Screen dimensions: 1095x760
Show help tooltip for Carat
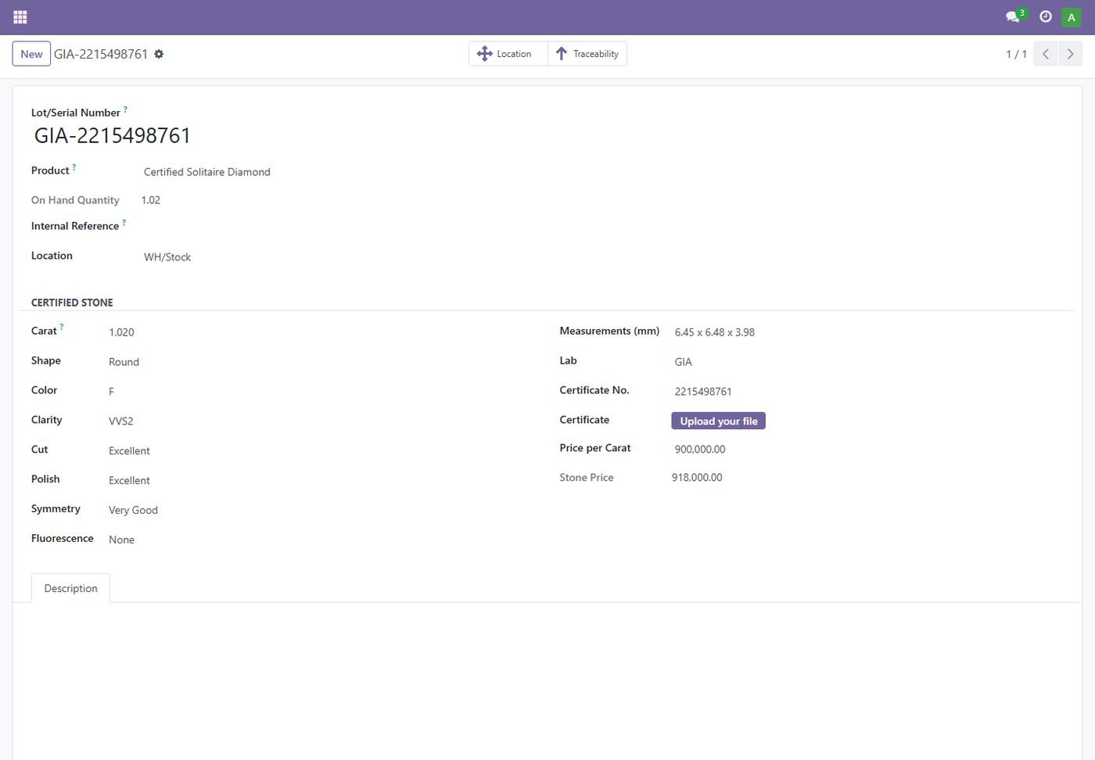tap(62, 328)
